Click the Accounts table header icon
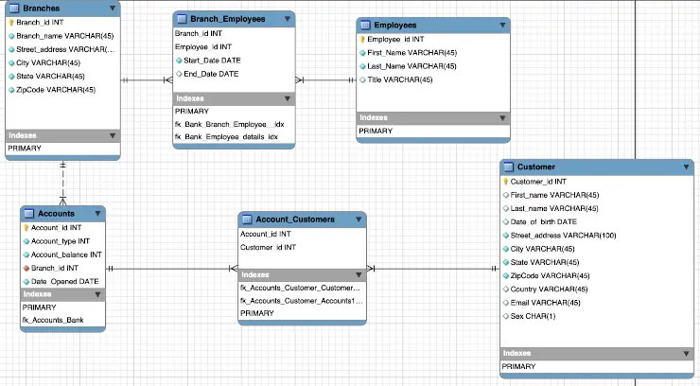The width and height of the screenshot is (700, 386). coord(29,214)
